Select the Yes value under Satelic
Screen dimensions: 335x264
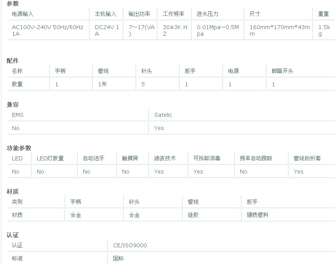point(159,128)
